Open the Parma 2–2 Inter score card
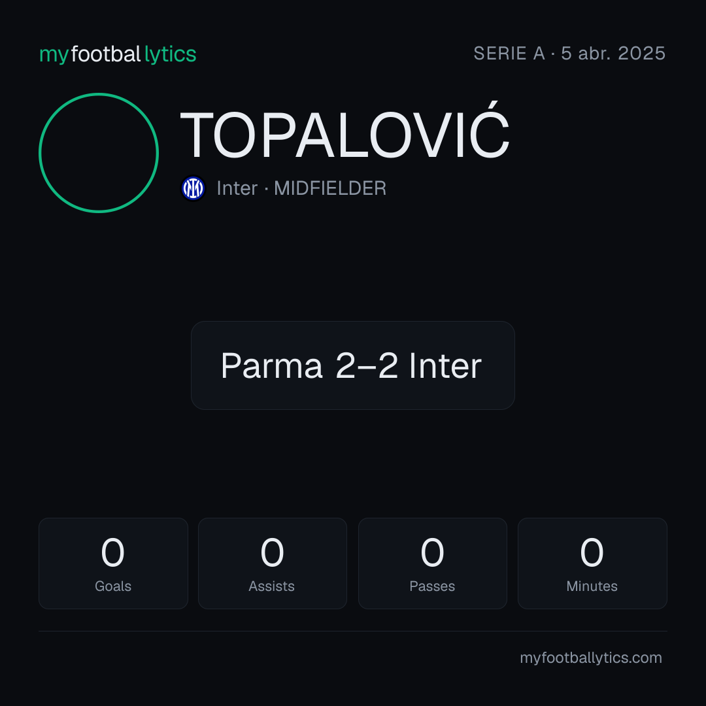 pos(353,365)
